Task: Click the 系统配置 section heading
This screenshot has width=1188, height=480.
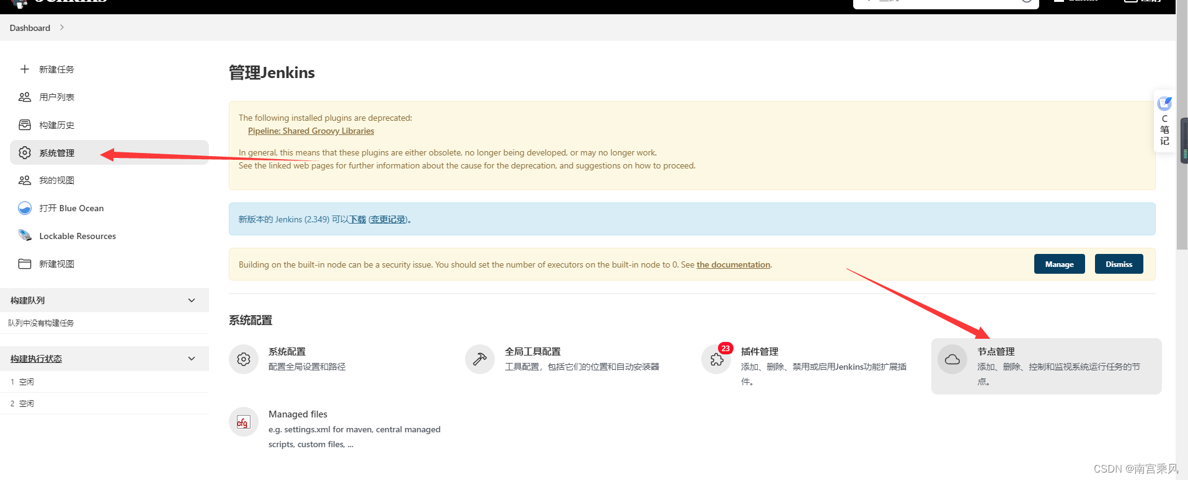Action: coord(250,320)
